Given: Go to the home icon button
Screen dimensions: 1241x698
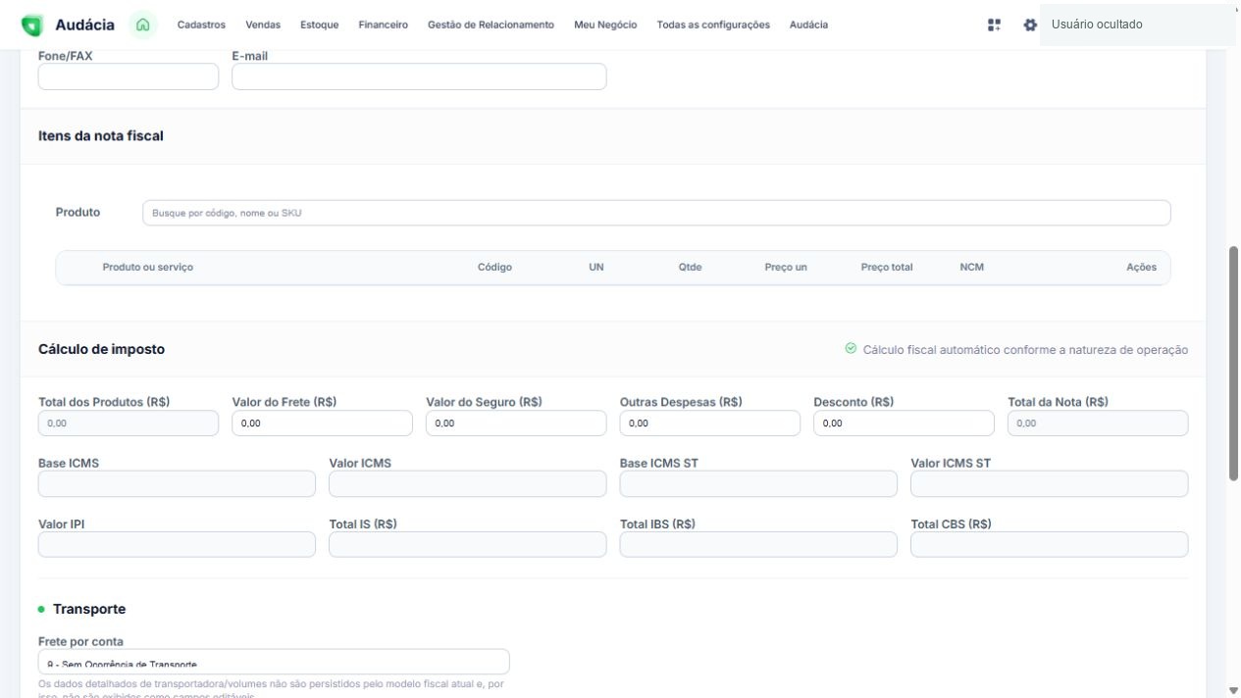Looking at the screenshot, I should [143, 25].
